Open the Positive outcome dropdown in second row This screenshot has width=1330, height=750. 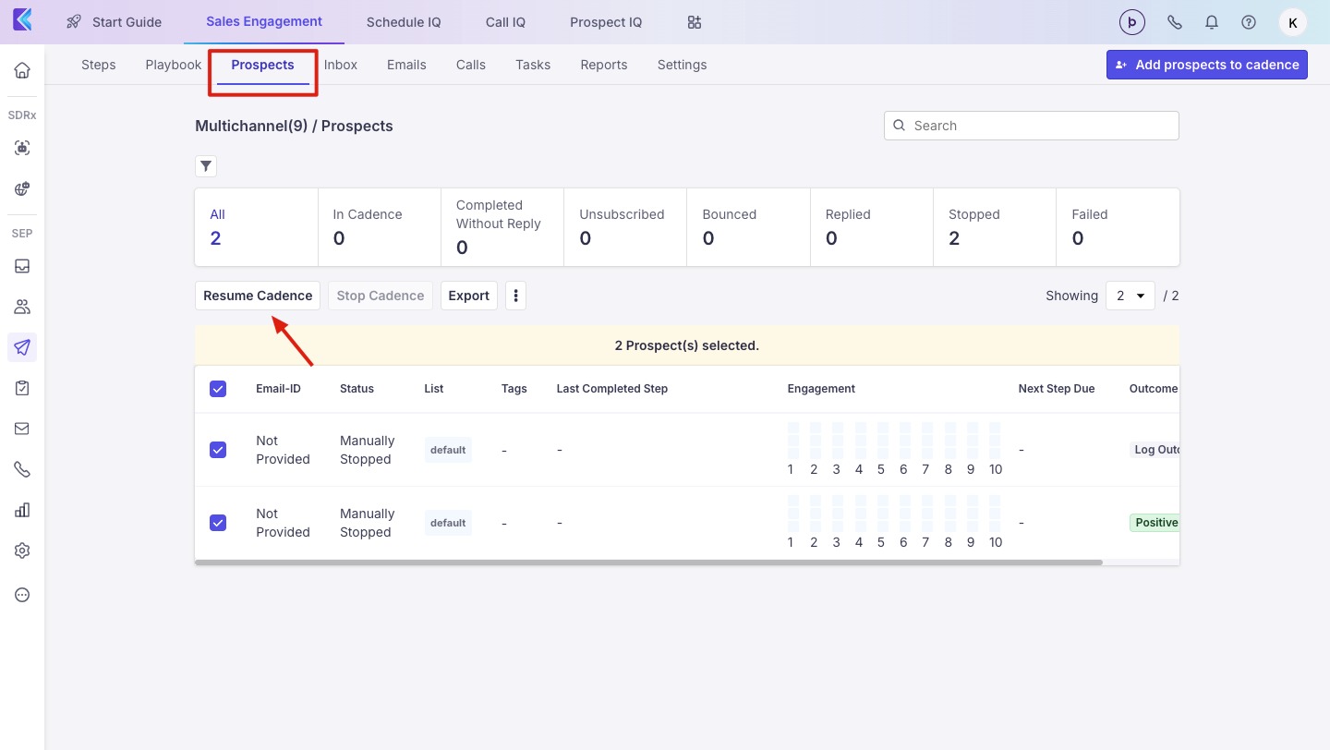point(1155,523)
